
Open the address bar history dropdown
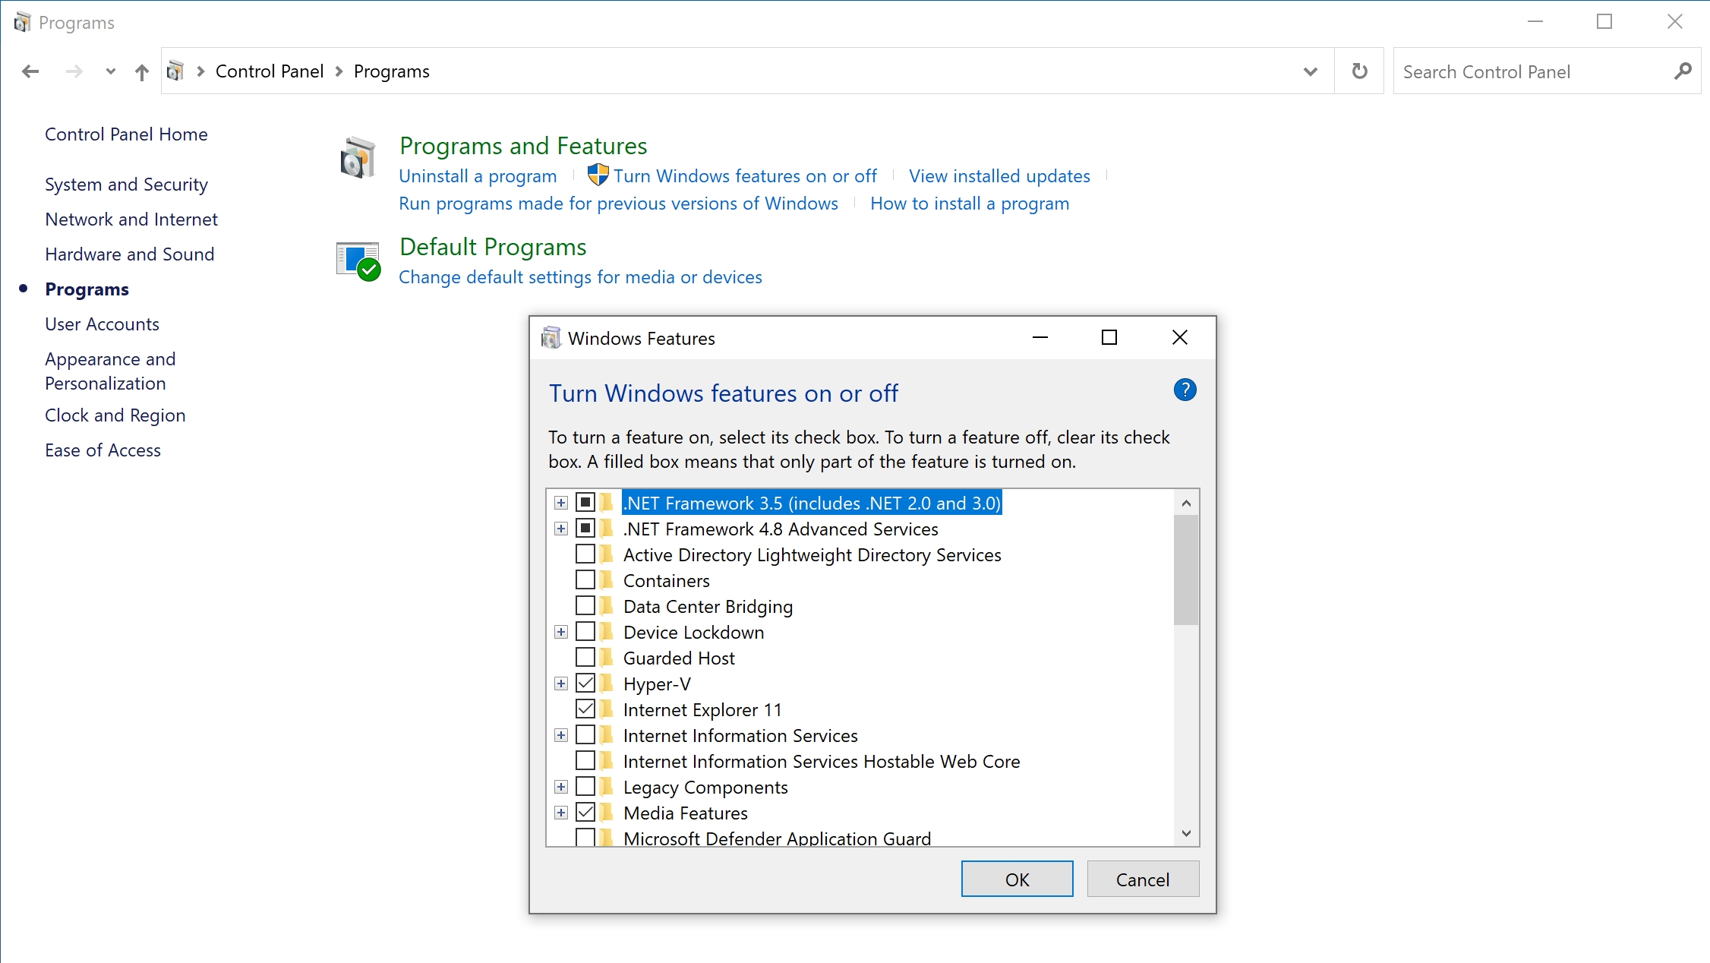click(x=1310, y=71)
